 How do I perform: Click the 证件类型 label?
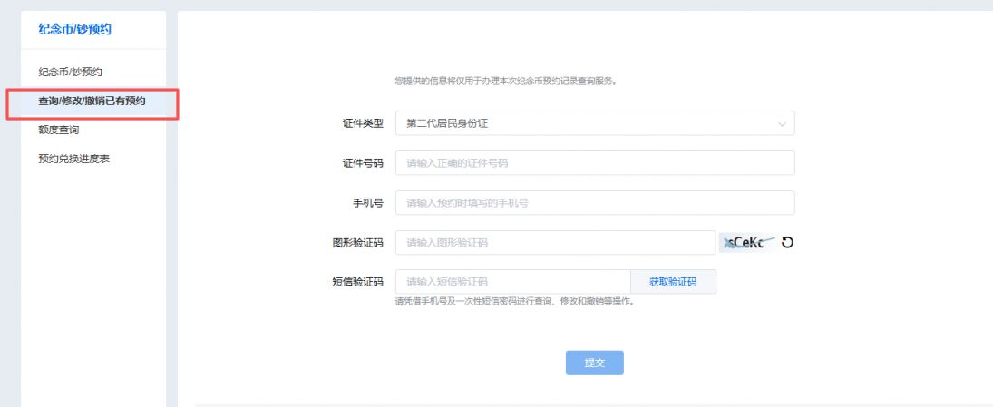point(363,124)
